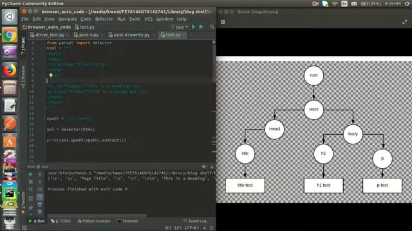This screenshot has width=412, height=231.
Task: Click the error stripe indicator atop editor
Action: coord(214,42)
